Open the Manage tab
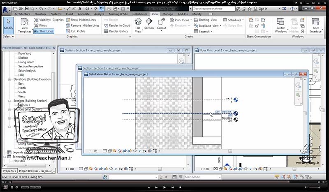 click(x=168, y=14)
